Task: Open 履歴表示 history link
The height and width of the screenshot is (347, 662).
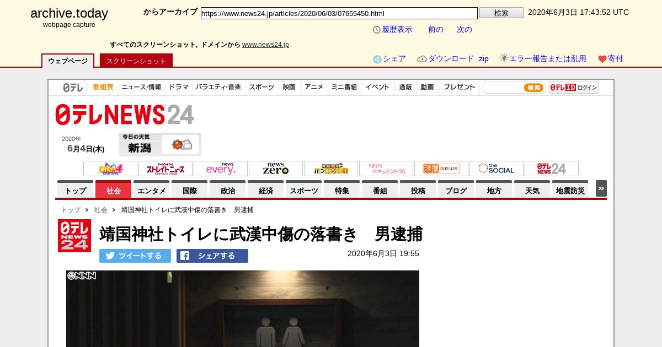Action: tap(397, 30)
